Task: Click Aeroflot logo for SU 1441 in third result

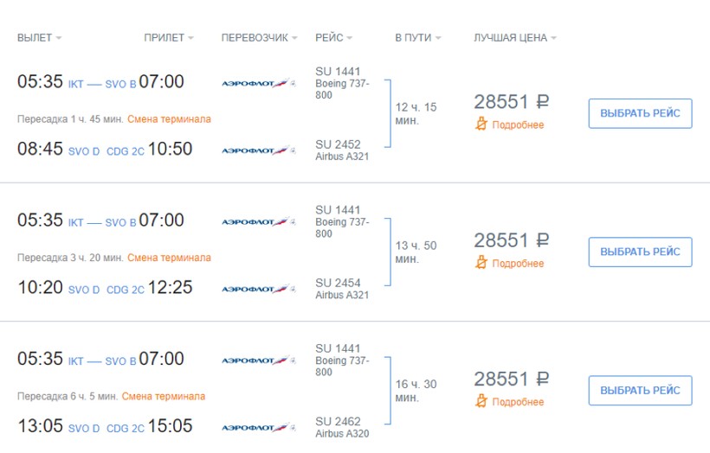Action: [x=259, y=359]
